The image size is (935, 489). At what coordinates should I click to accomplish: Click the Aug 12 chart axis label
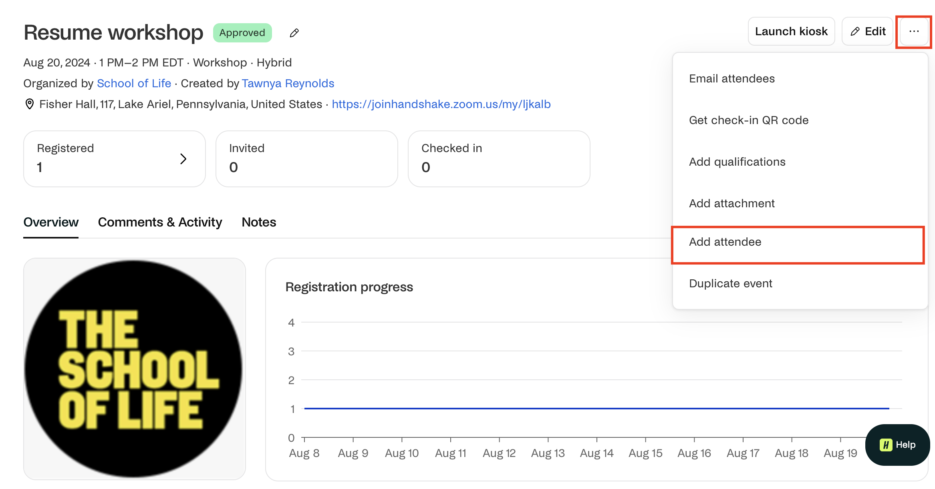tap(499, 453)
